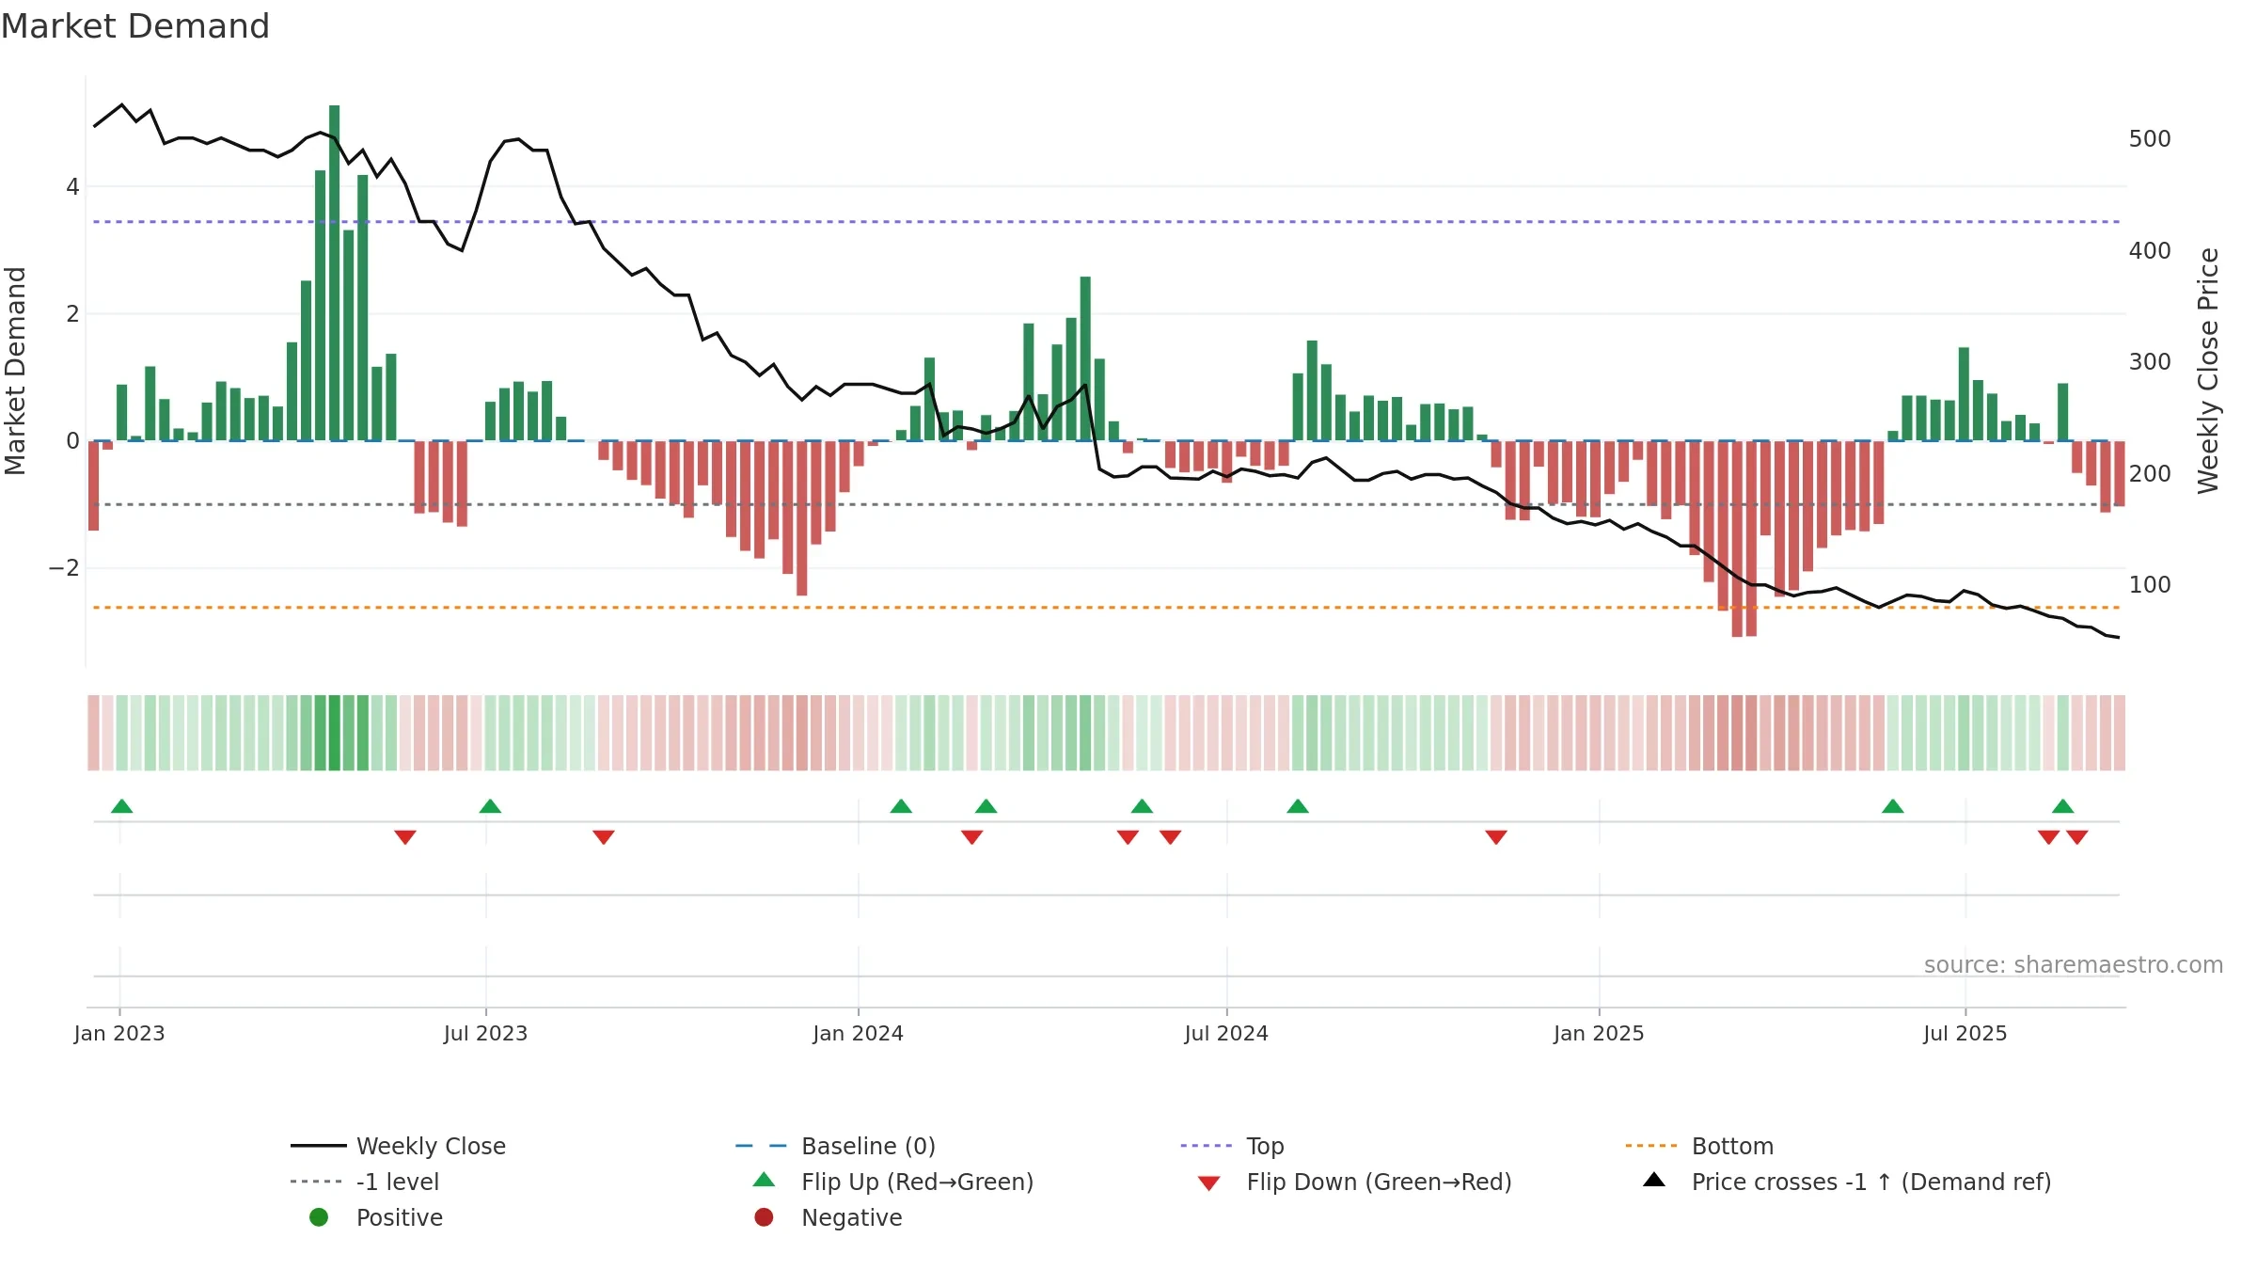Viewport: 2257px width, 1270px height.
Task: Click the Jul 2023 x-axis label
Action: (485, 1034)
